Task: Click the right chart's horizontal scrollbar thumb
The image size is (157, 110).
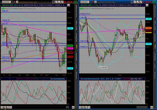Action: point(142,107)
